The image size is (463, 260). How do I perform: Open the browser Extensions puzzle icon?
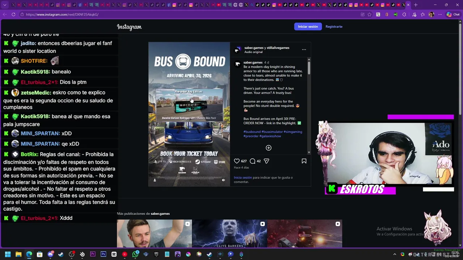[x=404, y=14]
